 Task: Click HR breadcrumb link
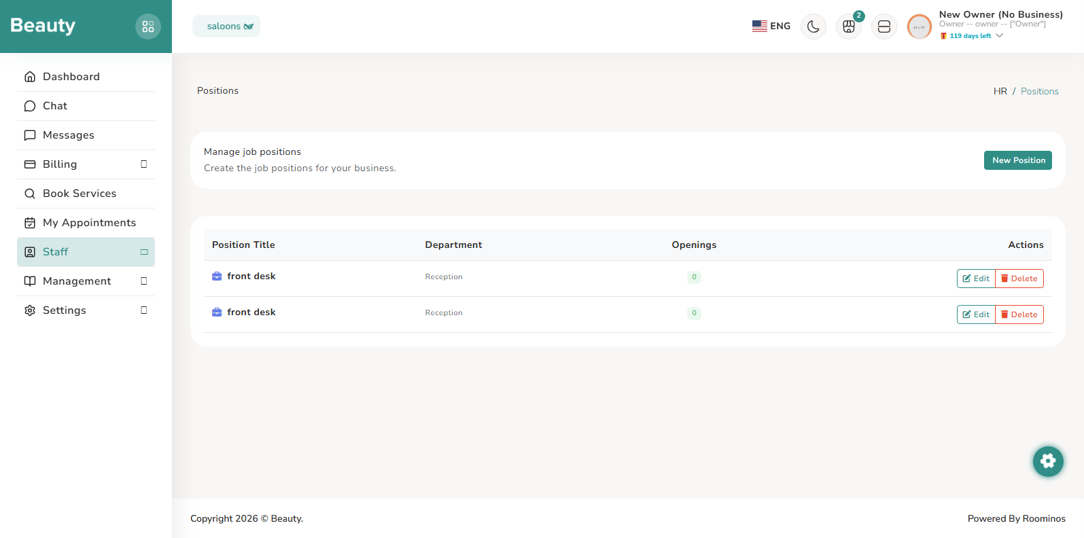[x=1000, y=91]
